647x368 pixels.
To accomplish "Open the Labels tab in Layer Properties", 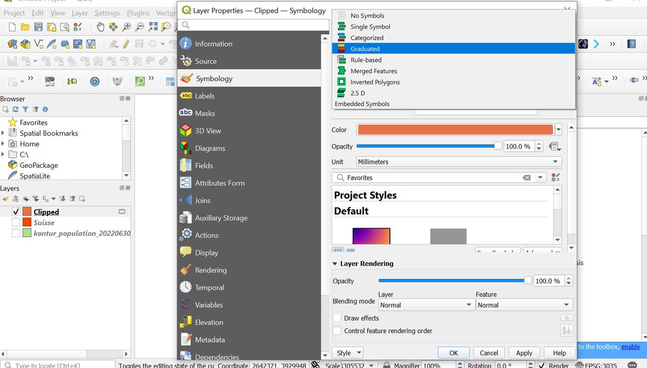I will coord(249,96).
